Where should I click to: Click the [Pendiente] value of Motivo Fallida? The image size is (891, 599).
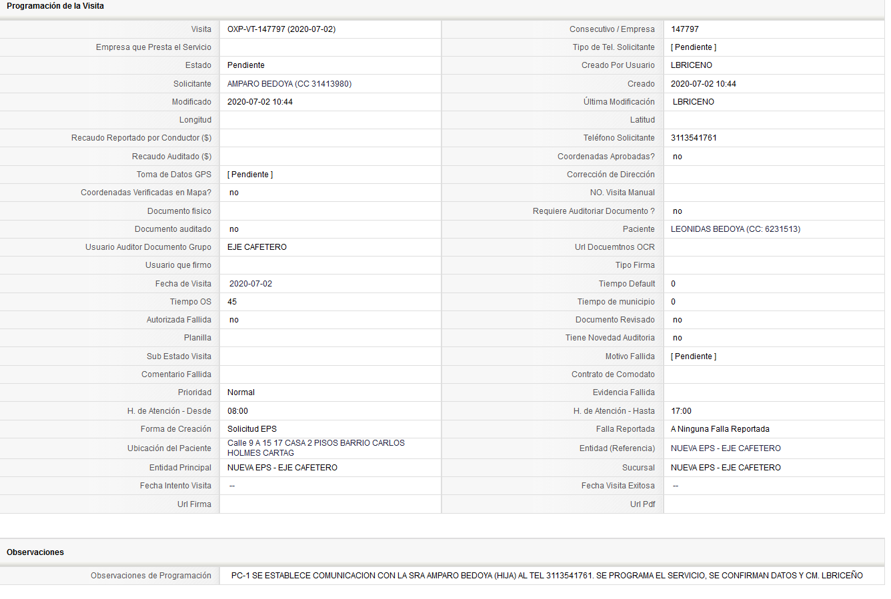[694, 356]
